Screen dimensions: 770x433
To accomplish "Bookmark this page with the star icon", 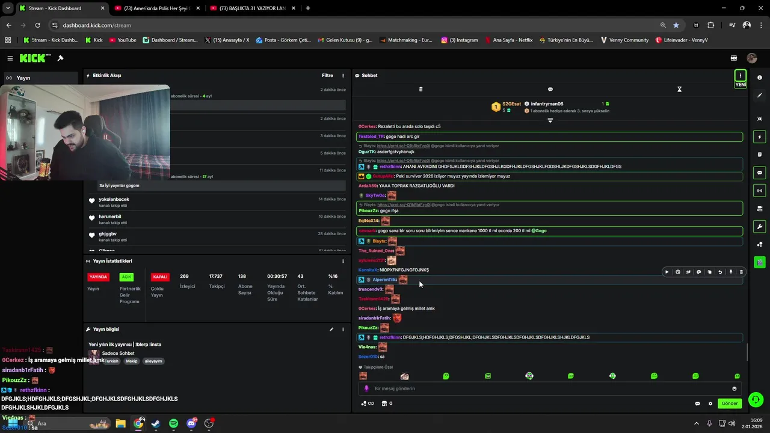I will click(x=676, y=25).
